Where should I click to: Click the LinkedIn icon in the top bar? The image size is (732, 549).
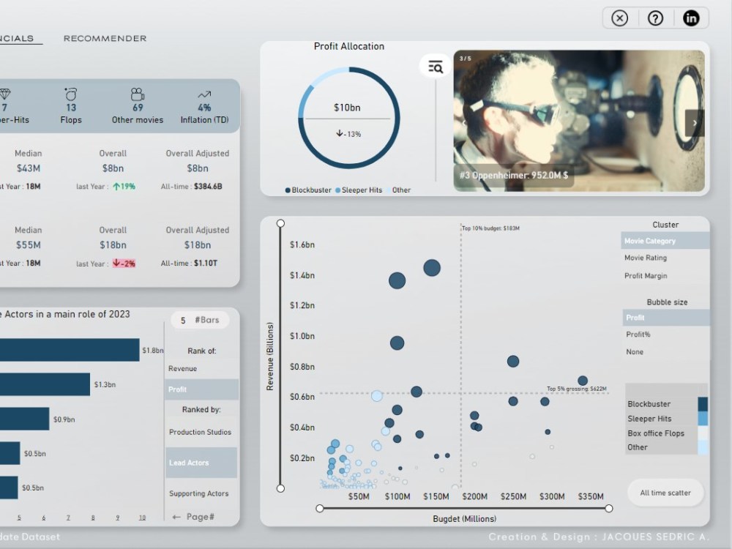click(x=691, y=18)
